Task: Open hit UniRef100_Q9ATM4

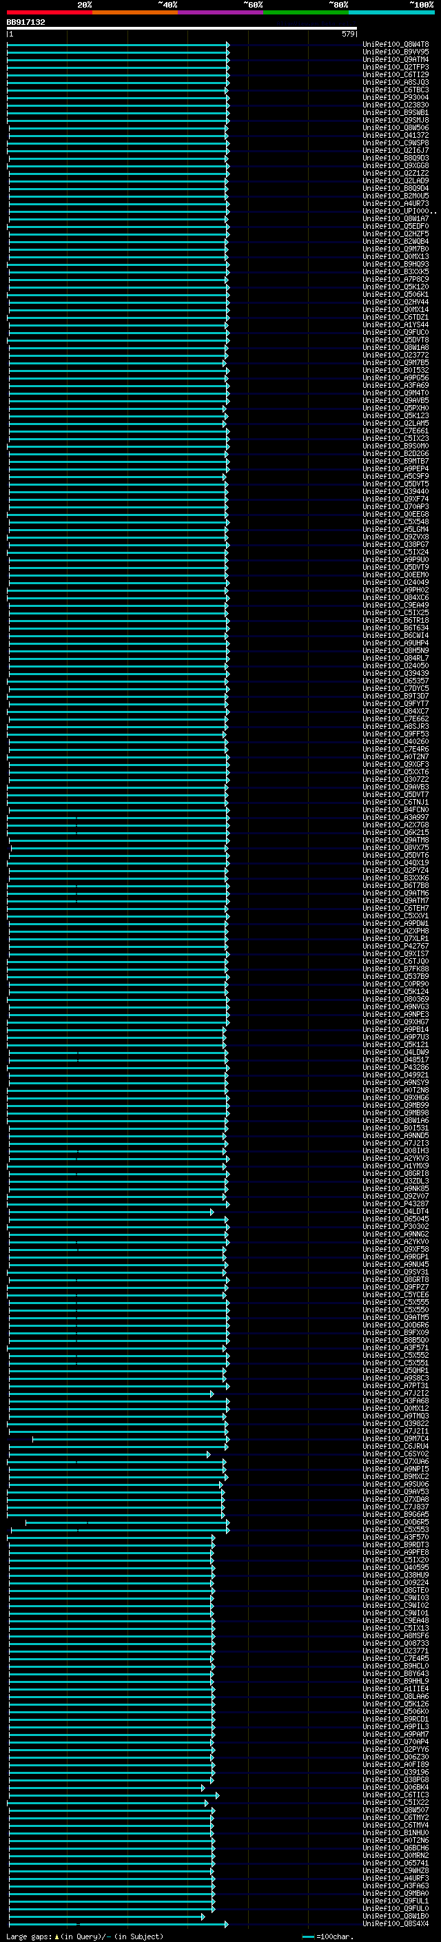Action: (x=396, y=59)
